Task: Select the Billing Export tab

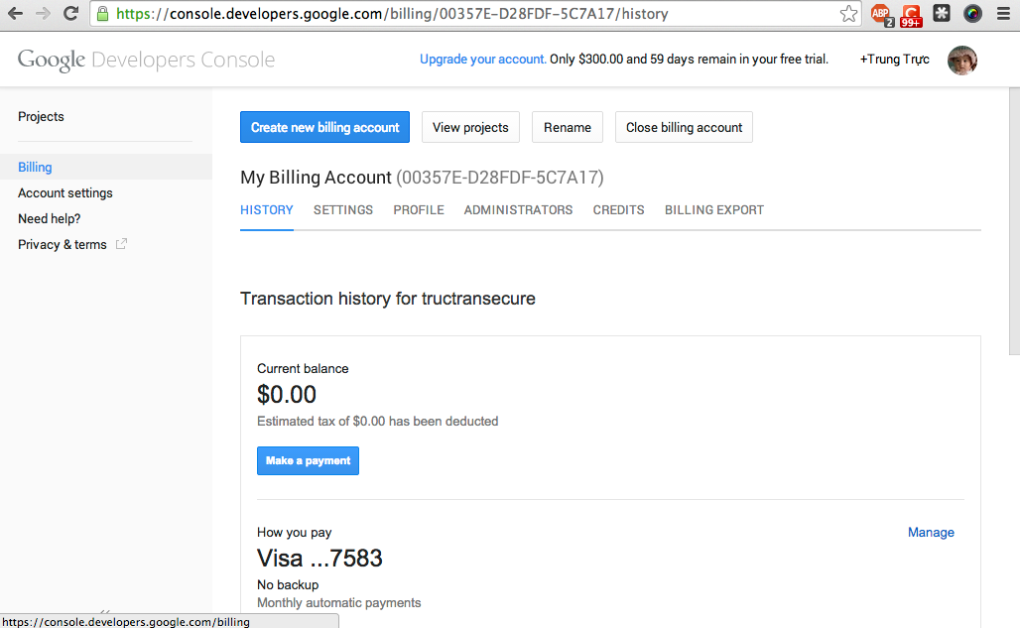Action: [714, 210]
